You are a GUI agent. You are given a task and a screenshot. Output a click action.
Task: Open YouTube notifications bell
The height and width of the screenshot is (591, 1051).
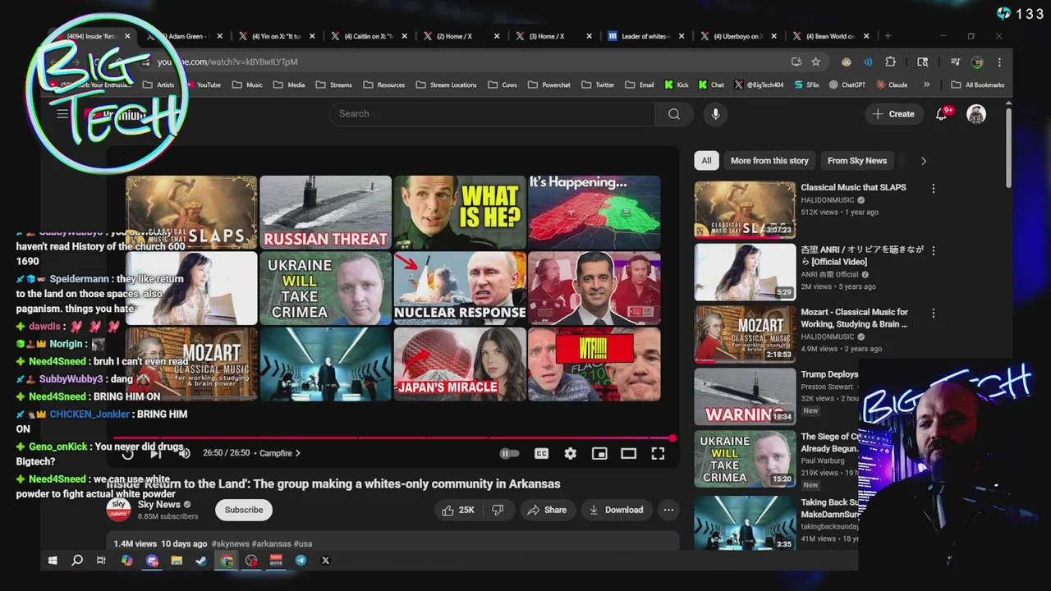point(942,114)
